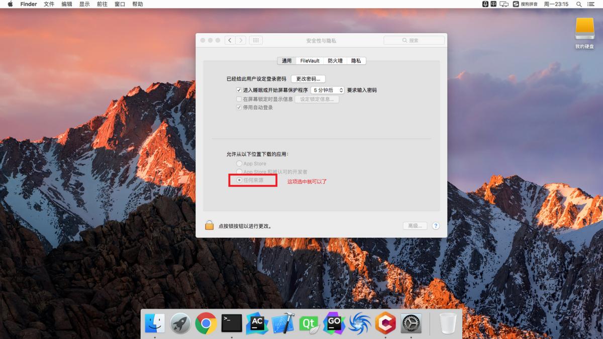Launch AppCode from the Dock
The image size is (603, 339).
pos(257,324)
